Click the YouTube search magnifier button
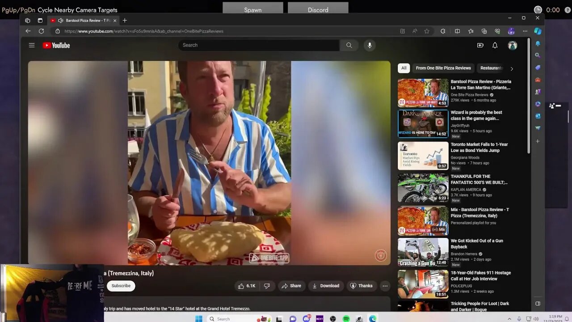 click(x=349, y=45)
